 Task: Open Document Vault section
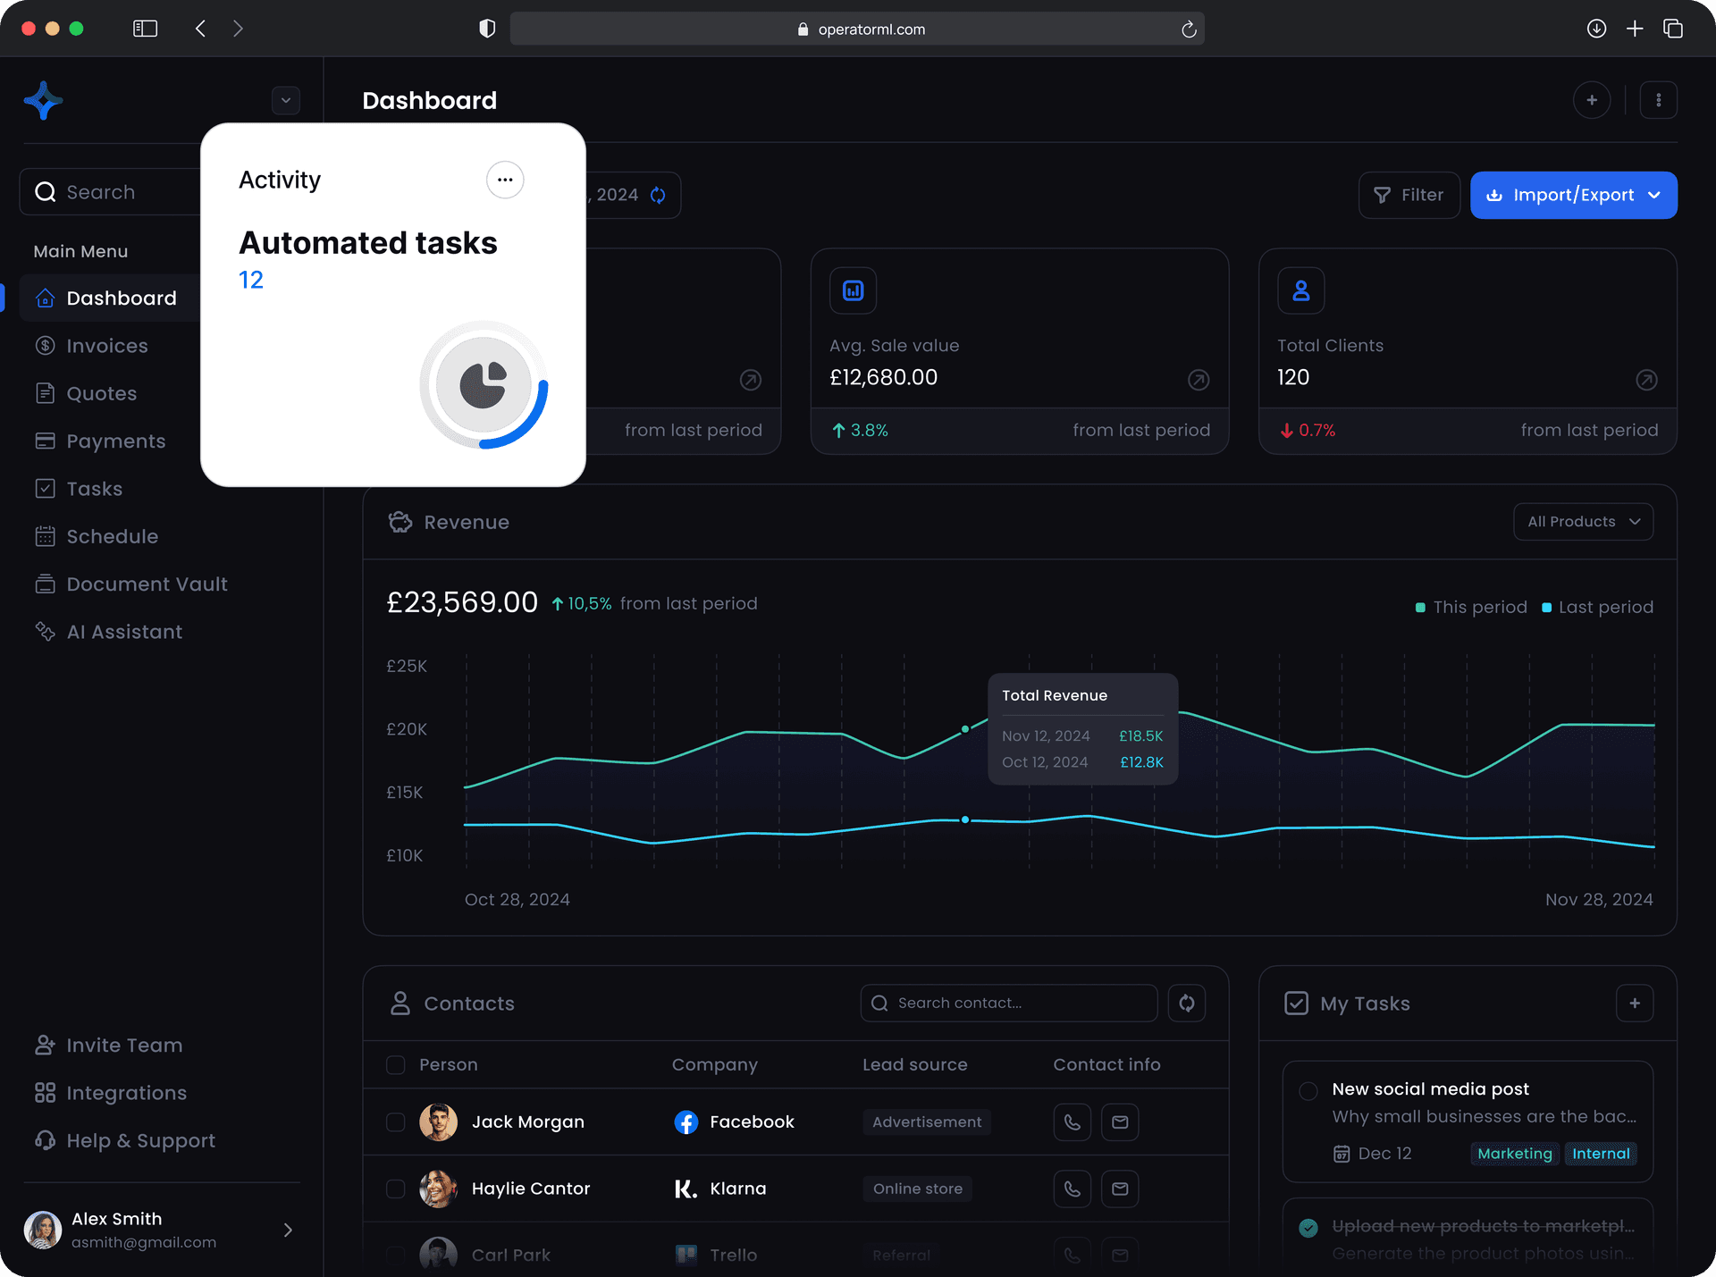coord(147,584)
